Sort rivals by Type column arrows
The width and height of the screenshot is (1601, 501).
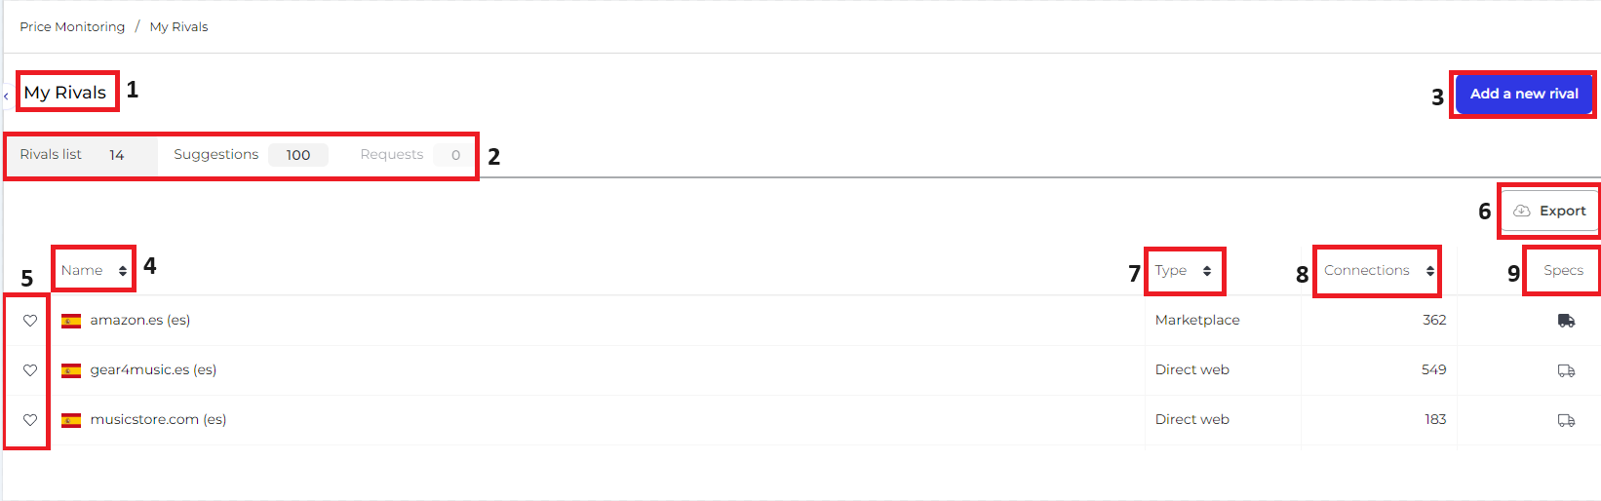(x=1207, y=271)
